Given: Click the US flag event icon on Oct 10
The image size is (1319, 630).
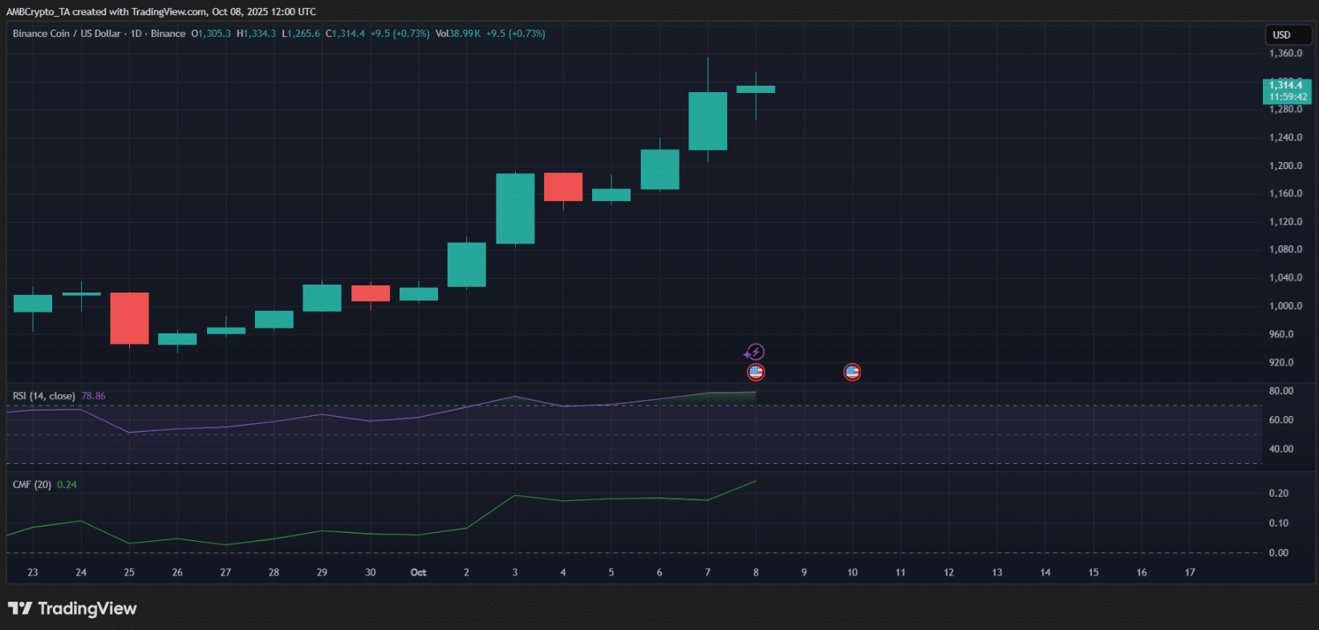Looking at the screenshot, I should (x=852, y=372).
